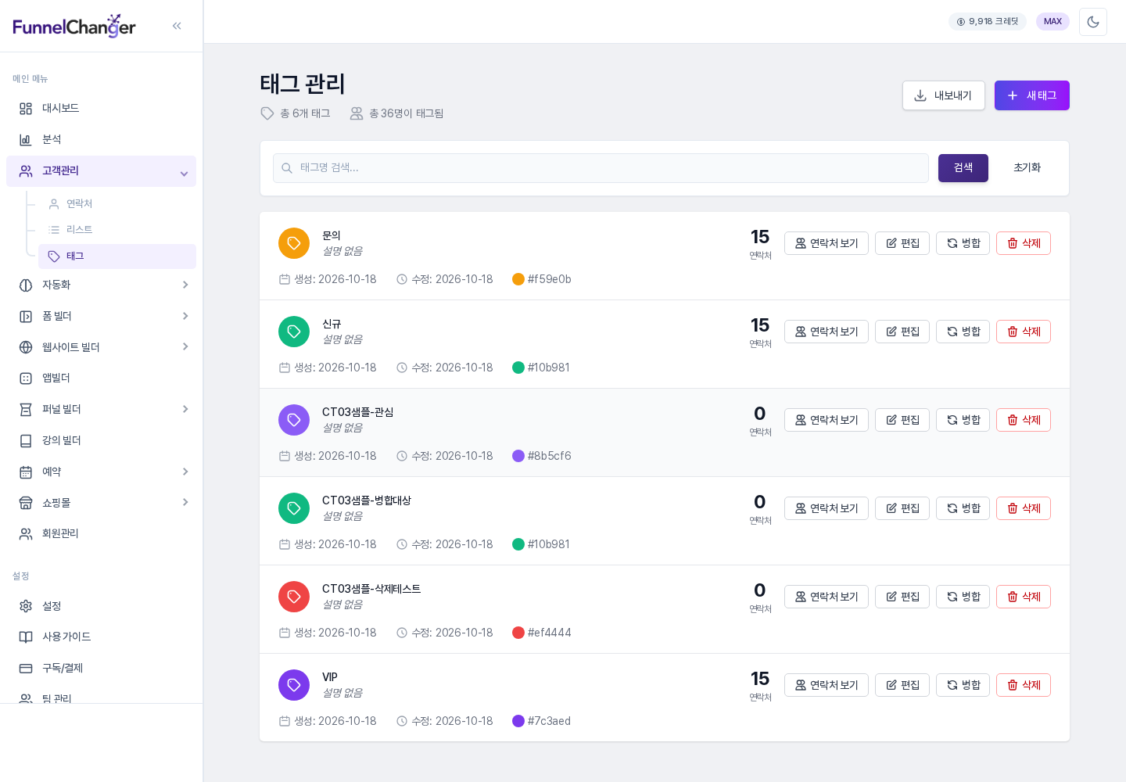Expand the 폼 빌더 chevron
This screenshot has width=1126, height=782.
pyautogui.click(x=185, y=316)
